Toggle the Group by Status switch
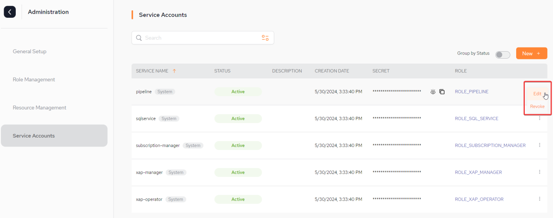Viewport: 553px width, 218px height. 503,54
